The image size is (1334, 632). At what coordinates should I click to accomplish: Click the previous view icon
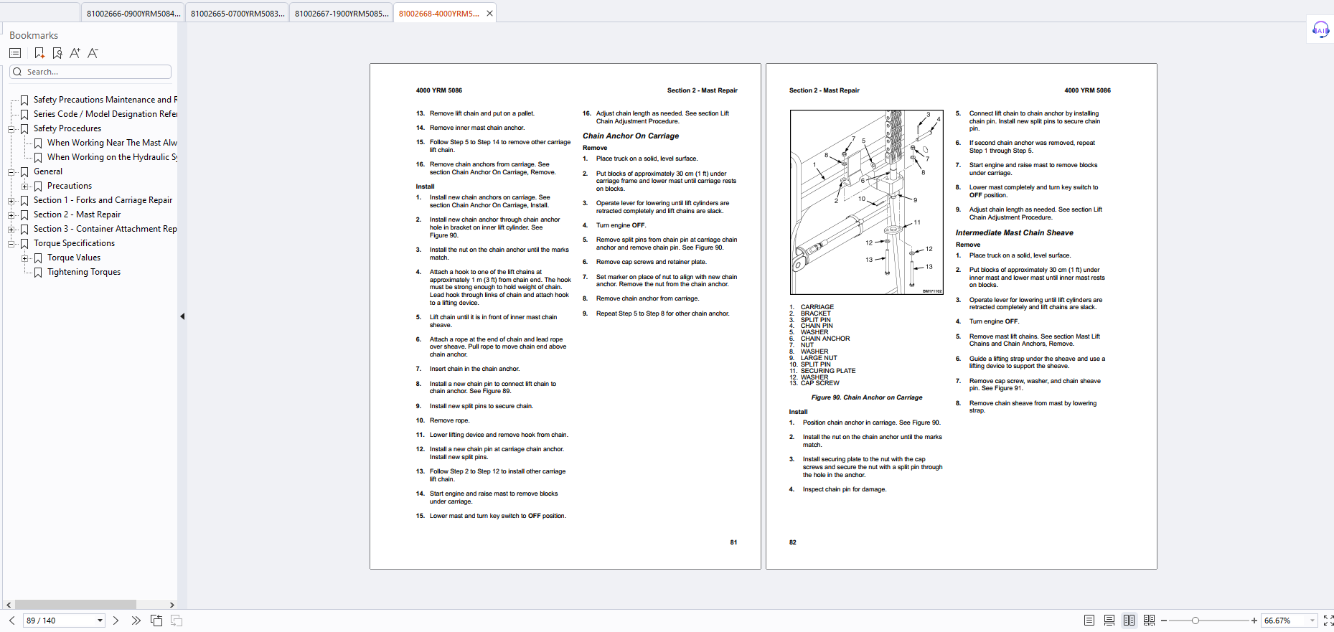click(x=156, y=621)
